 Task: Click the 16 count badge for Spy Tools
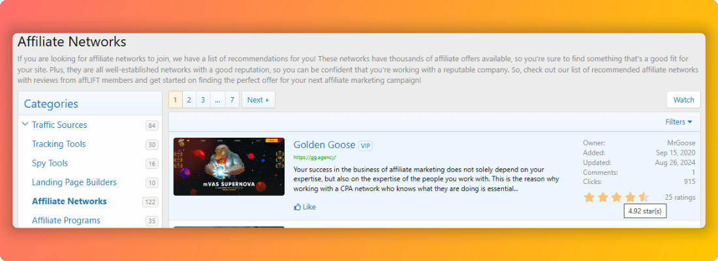point(152,164)
